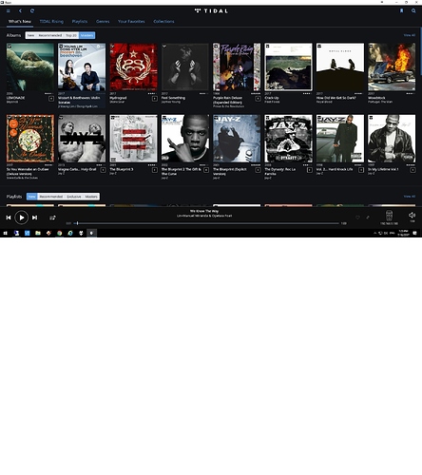Image resolution: width=422 pixels, height=475 pixels.
Task: Select the Recommended filter for Albums
Action: pyautogui.click(x=50, y=35)
